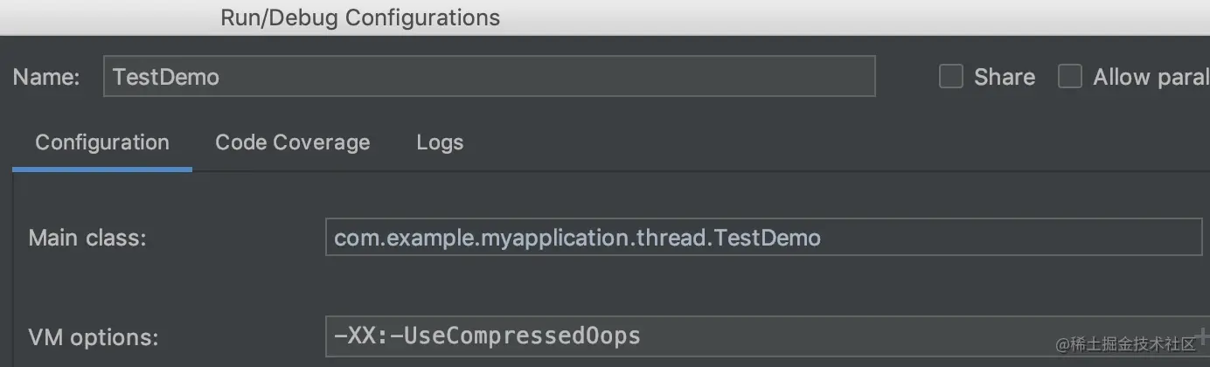Click the com.example.myapplication.thread.TestDemo class text
The height and width of the screenshot is (367, 1210).
click(x=577, y=237)
